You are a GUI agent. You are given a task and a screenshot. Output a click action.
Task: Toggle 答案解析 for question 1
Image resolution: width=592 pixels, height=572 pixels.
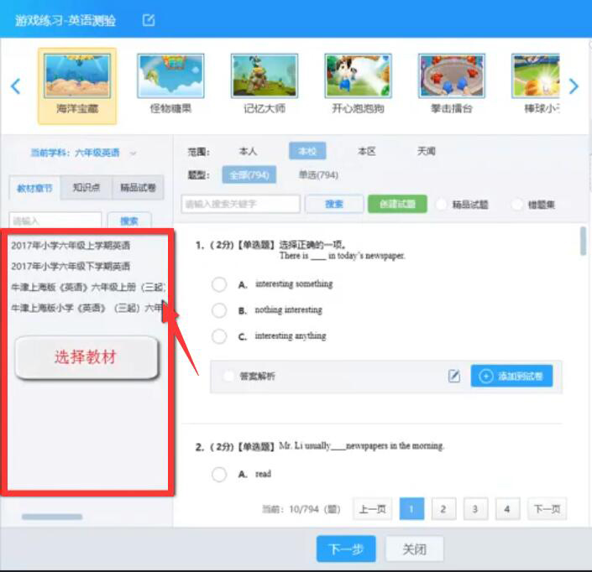228,376
